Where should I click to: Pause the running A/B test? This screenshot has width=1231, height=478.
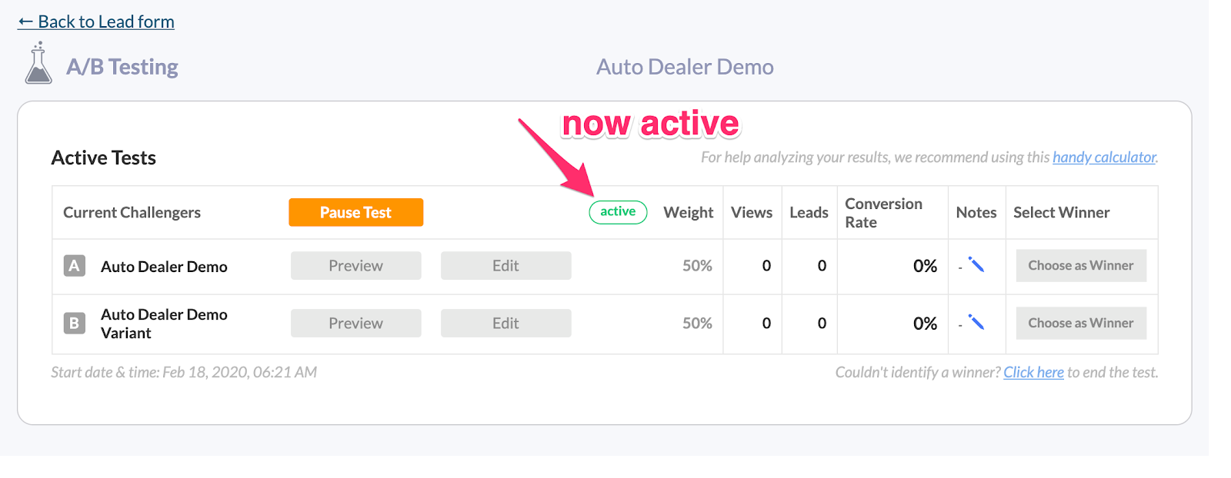(355, 212)
